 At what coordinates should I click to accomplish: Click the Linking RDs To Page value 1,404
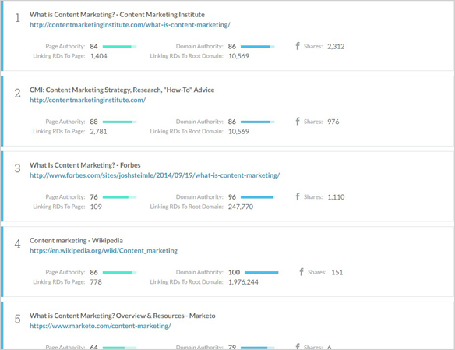[x=98, y=56]
